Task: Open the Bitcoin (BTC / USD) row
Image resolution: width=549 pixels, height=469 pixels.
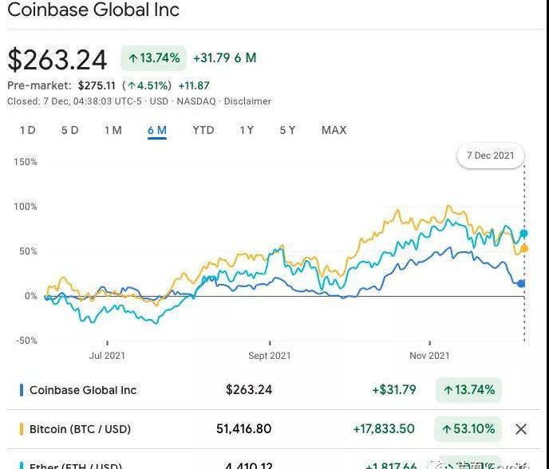Action: coord(80,429)
